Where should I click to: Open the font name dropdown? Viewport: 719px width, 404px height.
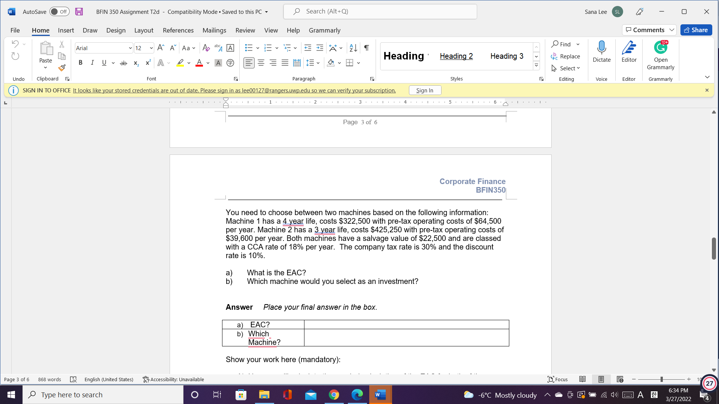click(x=130, y=48)
